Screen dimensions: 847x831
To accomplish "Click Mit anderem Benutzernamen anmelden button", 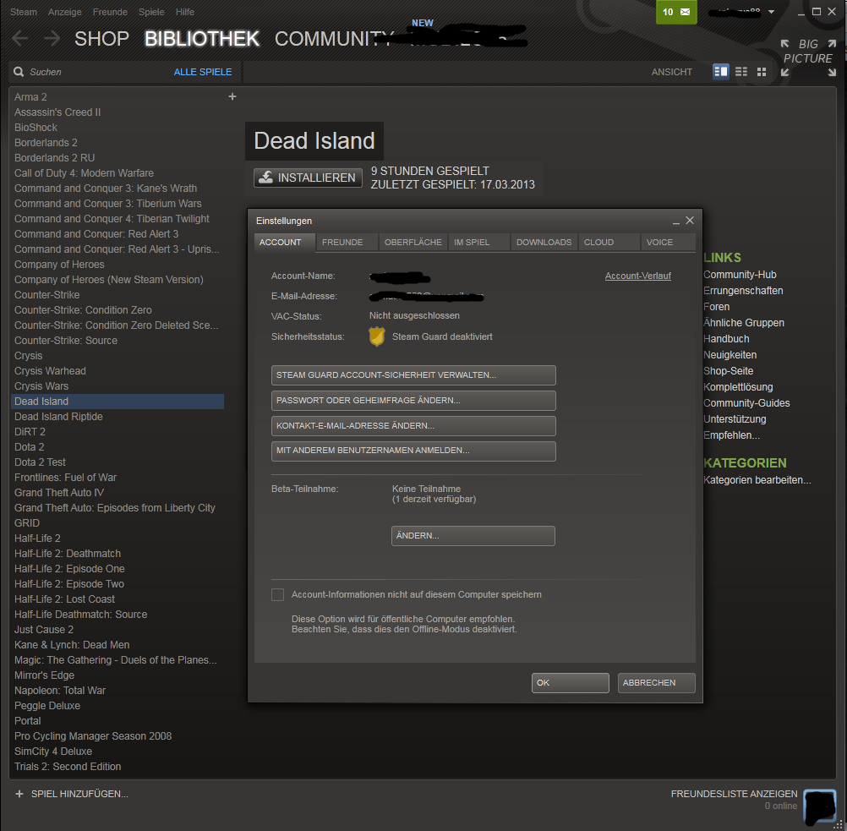I will click(x=413, y=451).
